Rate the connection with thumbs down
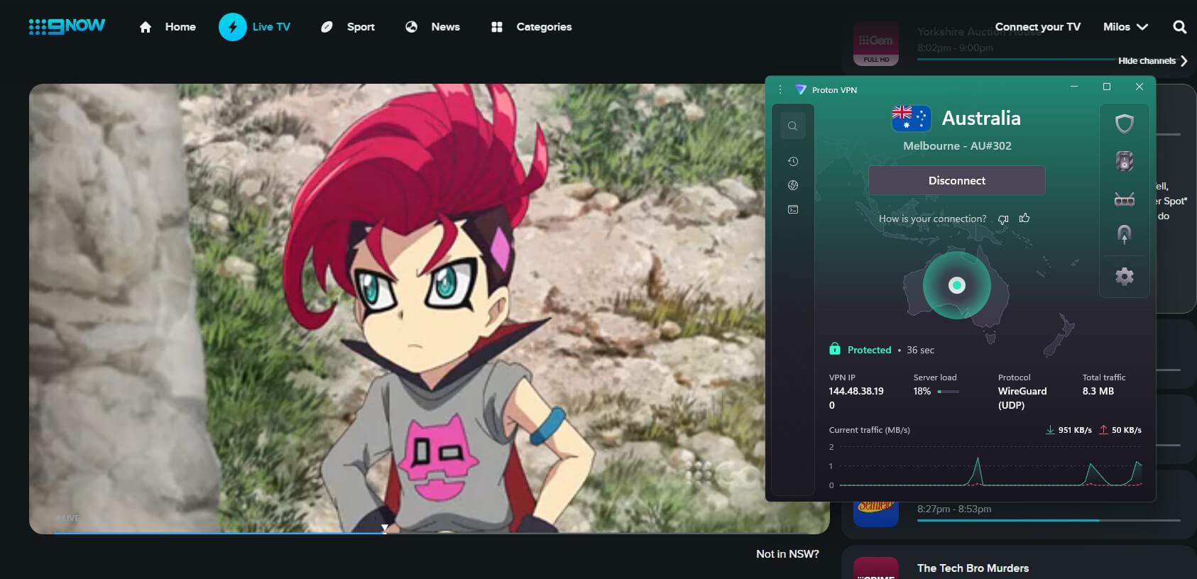 point(1003,219)
